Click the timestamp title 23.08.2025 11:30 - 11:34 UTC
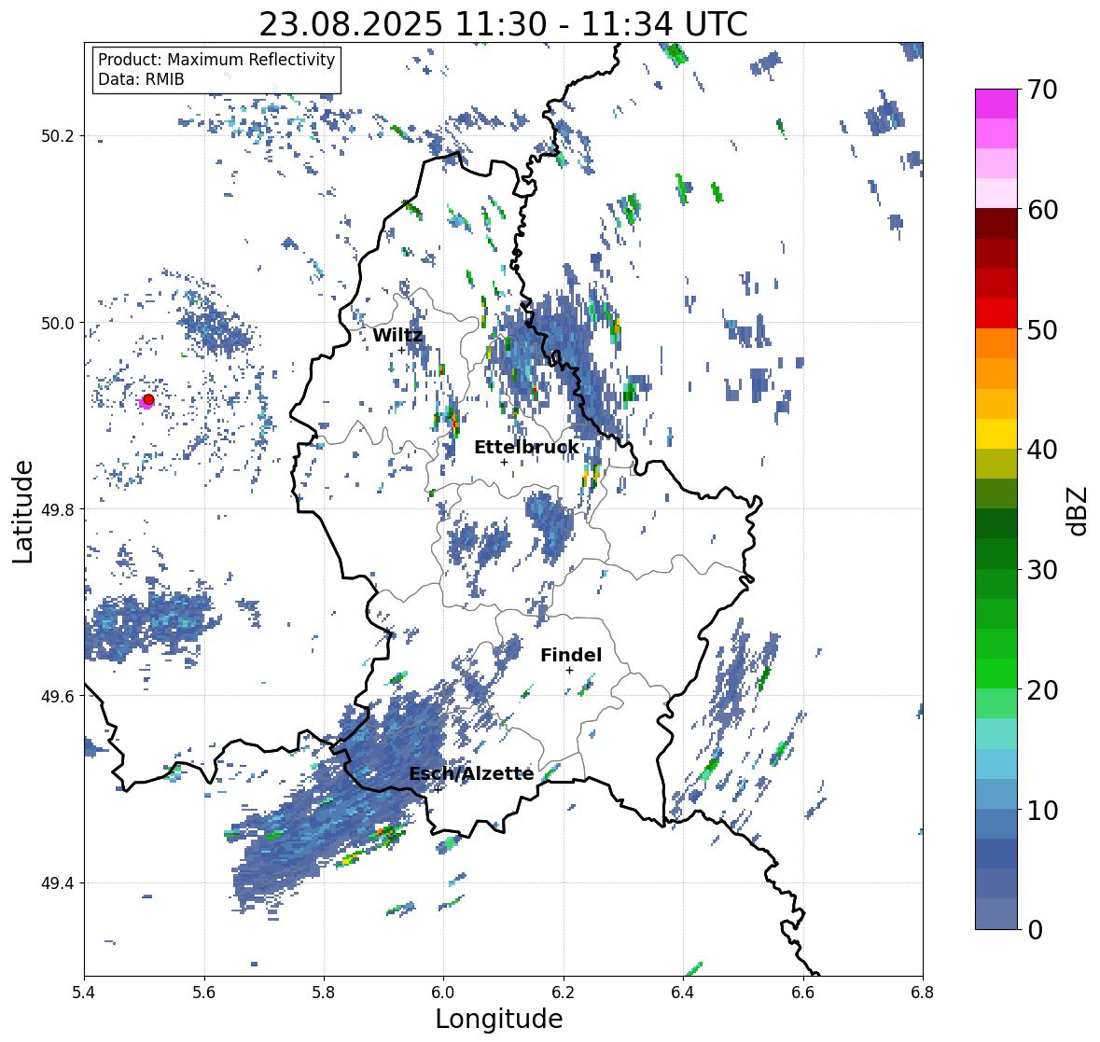 coord(503,24)
